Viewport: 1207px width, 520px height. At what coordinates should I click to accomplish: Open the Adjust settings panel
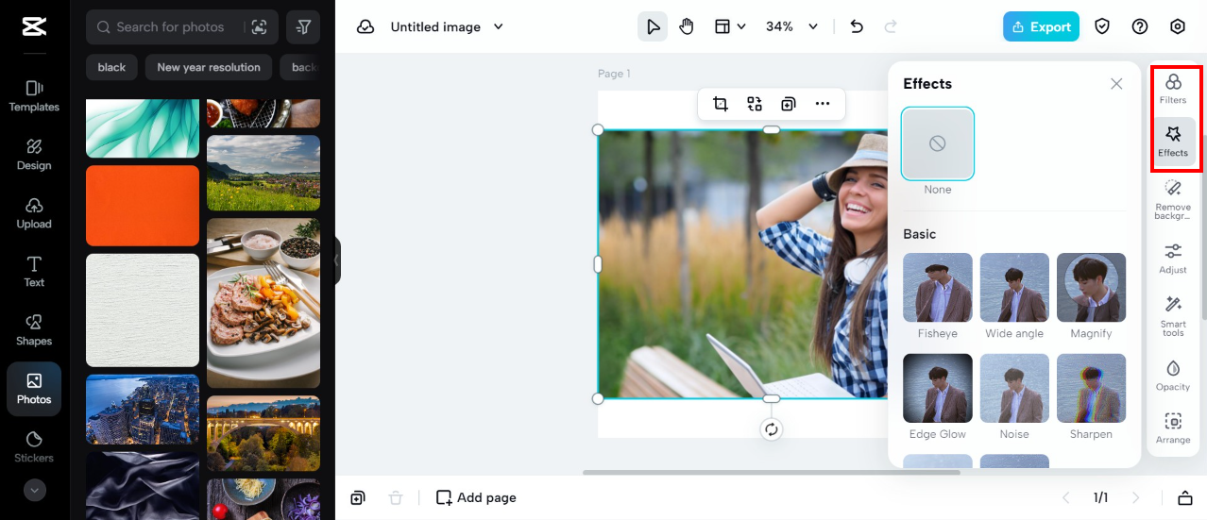tap(1173, 258)
